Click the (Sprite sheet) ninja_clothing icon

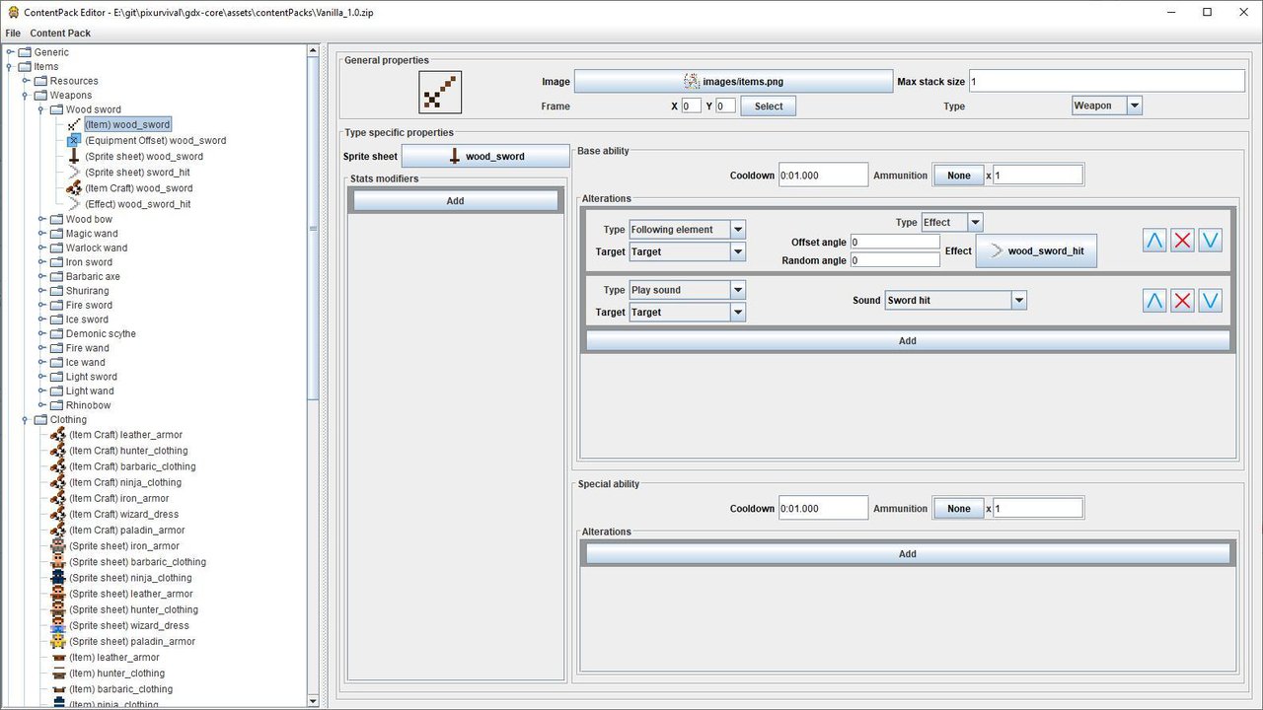(x=58, y=578)
